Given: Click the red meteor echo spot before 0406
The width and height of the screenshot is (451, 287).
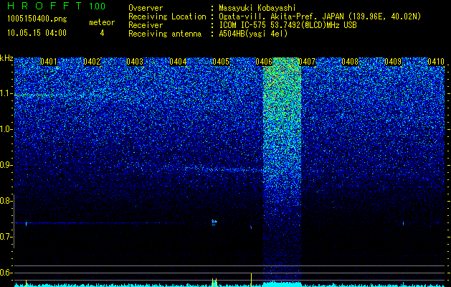Looking at the screenshot, I should pos(251,227).
